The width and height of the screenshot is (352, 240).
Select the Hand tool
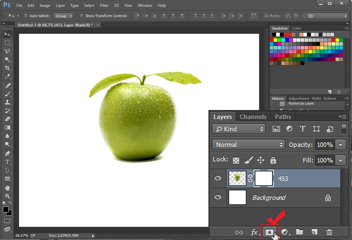tap(7, 188)
